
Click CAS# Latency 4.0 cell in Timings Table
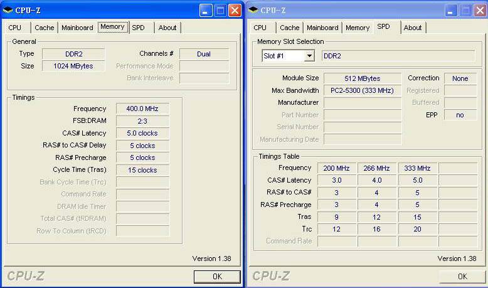click(377, 180)
